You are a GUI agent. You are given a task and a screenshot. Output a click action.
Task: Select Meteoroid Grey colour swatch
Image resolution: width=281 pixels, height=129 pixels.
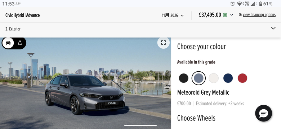tap(199, 78)
